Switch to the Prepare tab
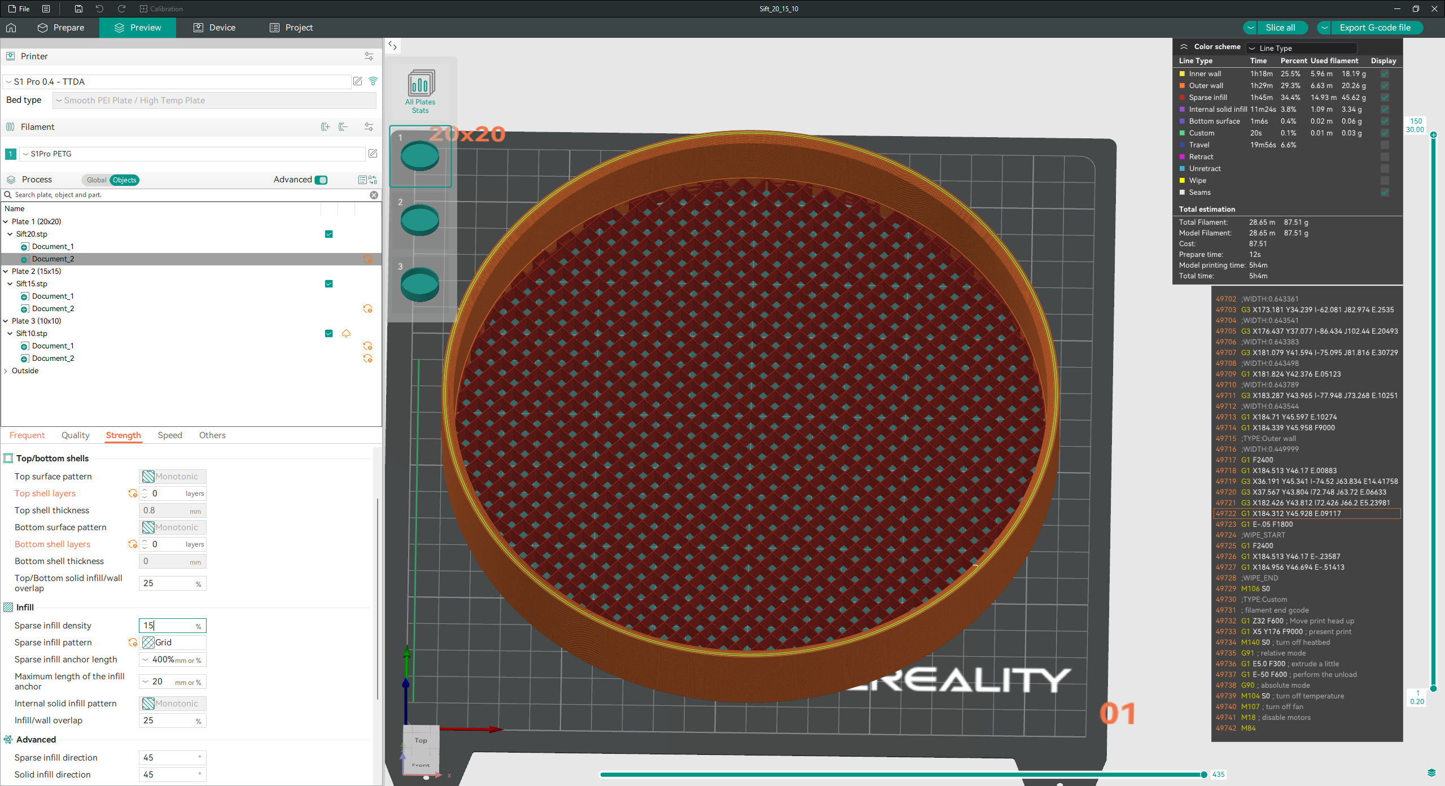The width and height of the screenshot is (1445, 786). (x=61, y=28)
